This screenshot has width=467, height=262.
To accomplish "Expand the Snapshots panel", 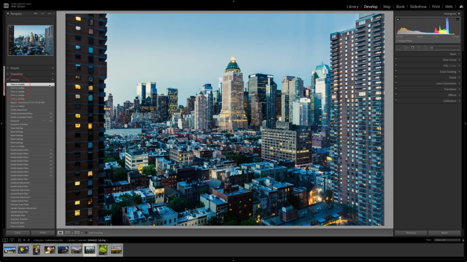I will pos(8,74).
